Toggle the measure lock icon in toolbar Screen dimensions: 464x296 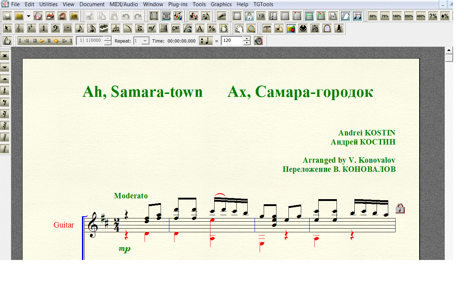(x=249, y=16)
